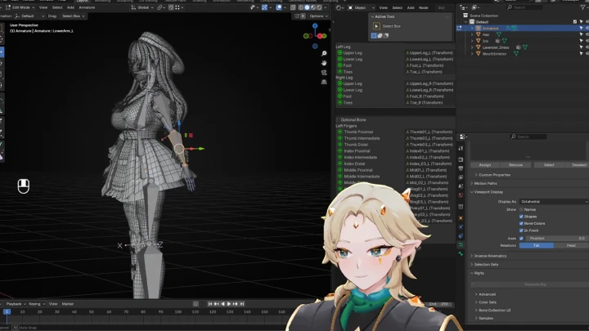The image size is (589, 331).
Task: Click the camera view toggle icon
Action: coord(324,73)
